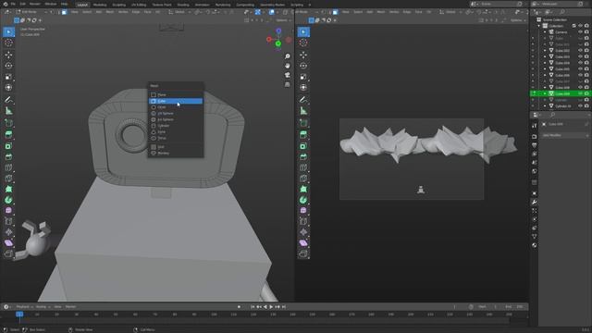Image resolution: width=592 pixels, height=333 pixels.
Task: Select the Move tool in left viewport toolbar
Action: pos(8,55)
